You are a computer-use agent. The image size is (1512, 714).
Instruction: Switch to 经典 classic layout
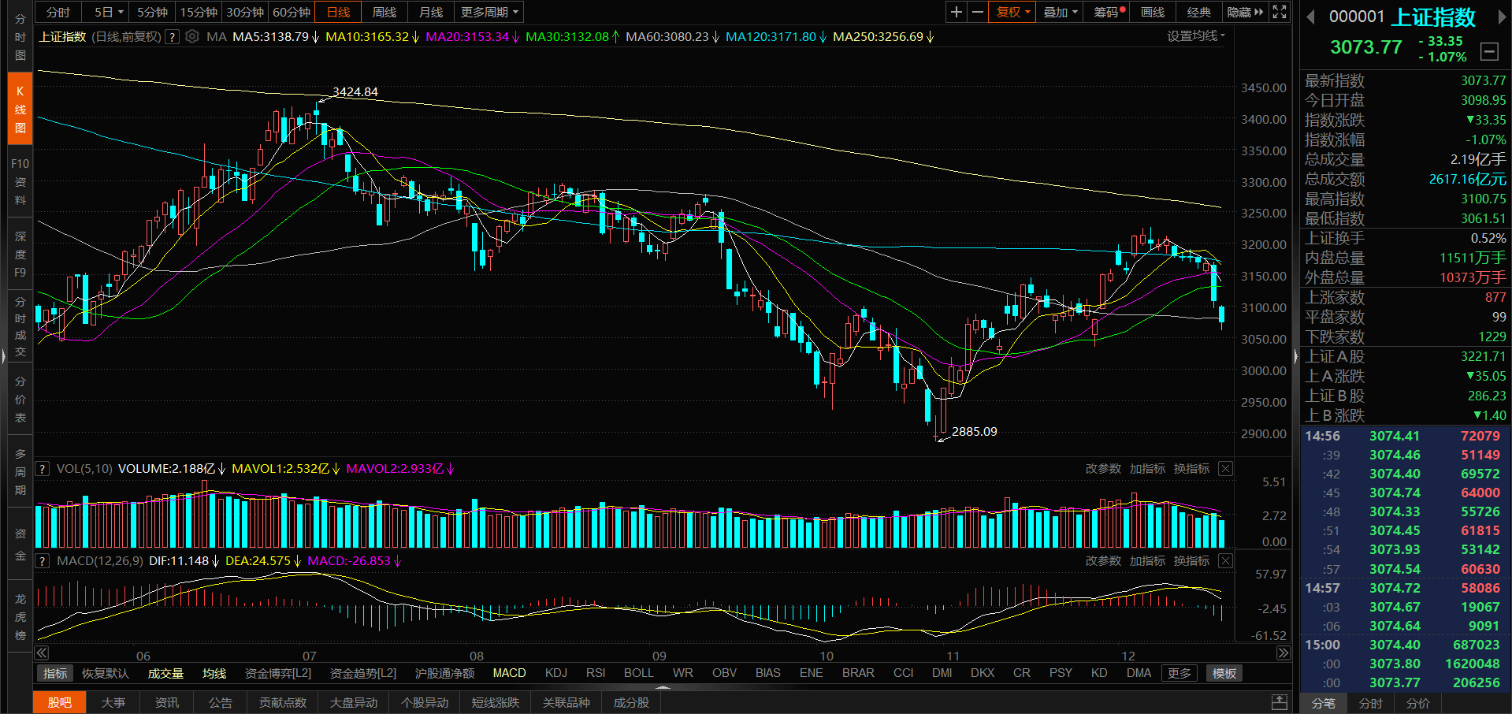pos(1199,12)
